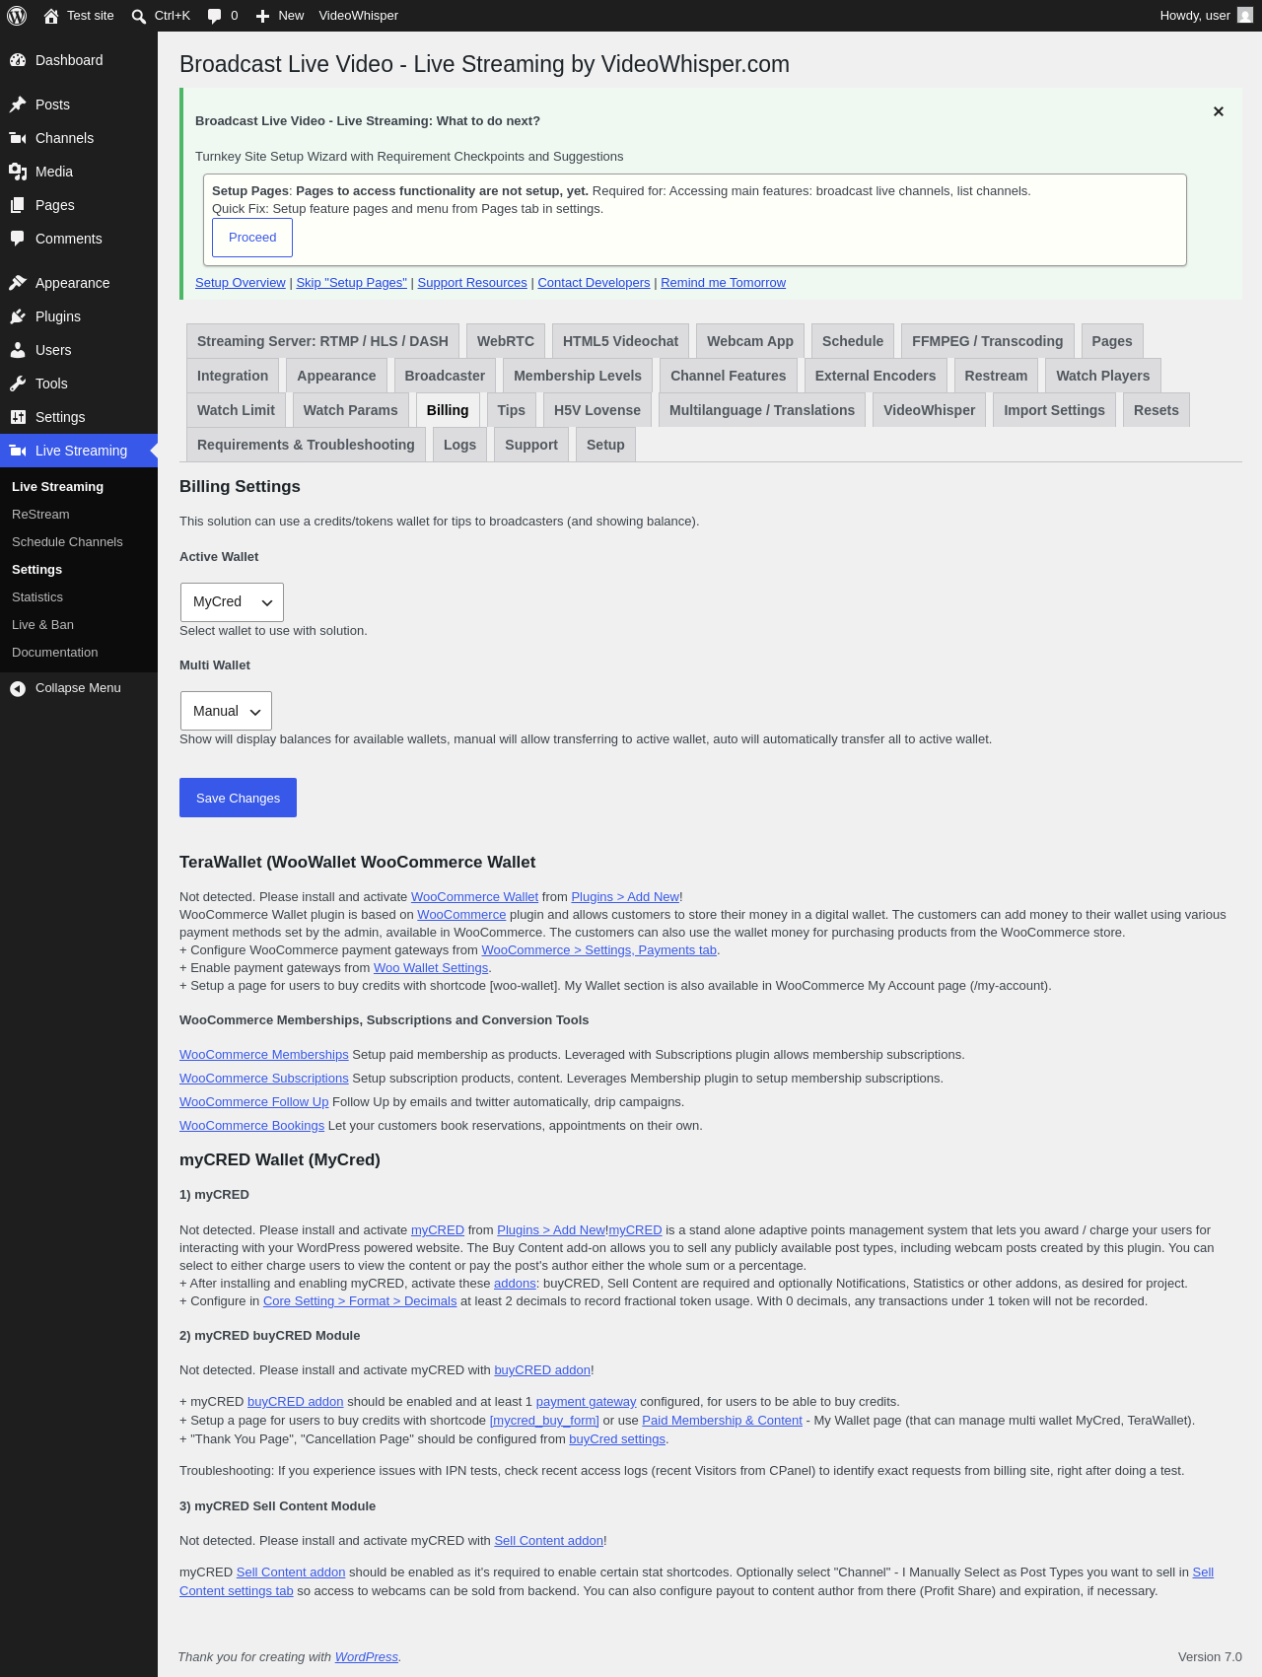Open WooCommerce Memberships link

[264, 1055]
